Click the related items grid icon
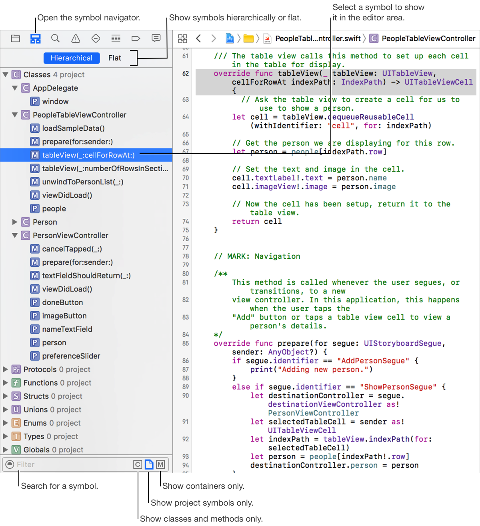The width and height of the screenshot is (480, 526). (x=182, y=38)
